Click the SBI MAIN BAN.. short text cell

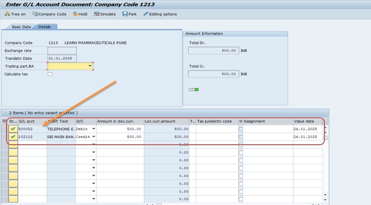61,137
